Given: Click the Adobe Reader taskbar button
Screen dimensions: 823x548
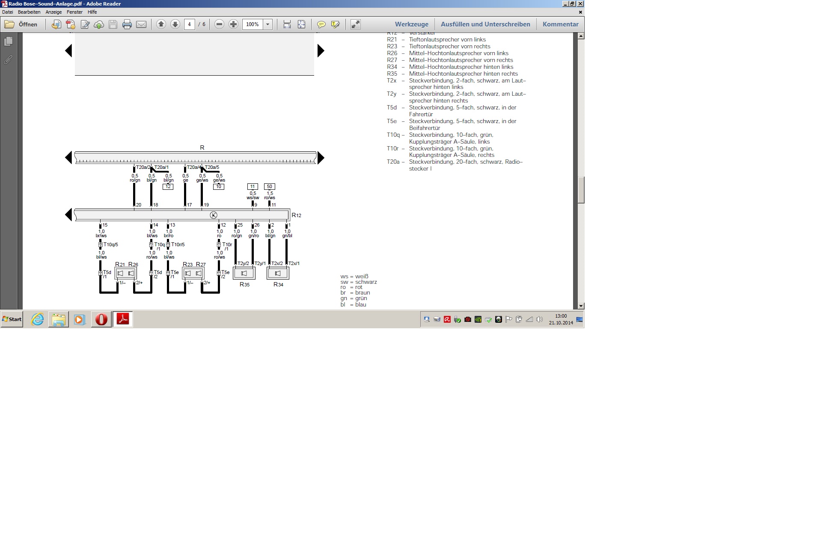Looking at the screenshot, I should click(x=123, y=319).
